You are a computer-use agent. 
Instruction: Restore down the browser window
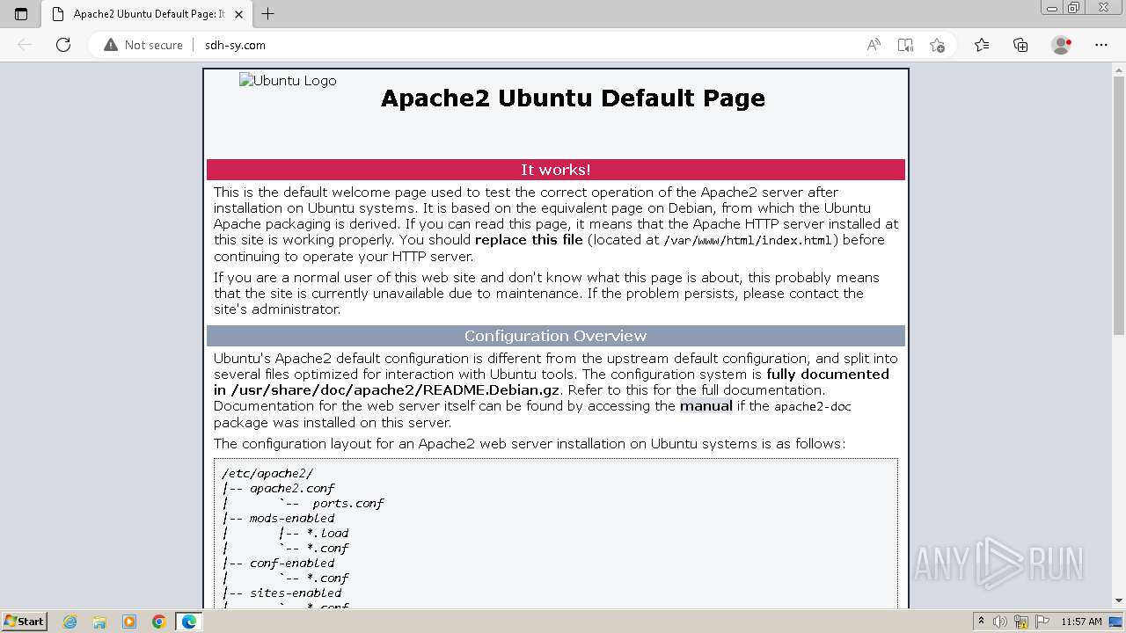1073,7
